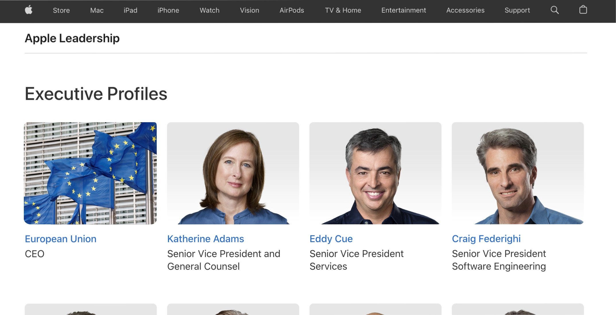
Task: Open the search magnifier icon
Action: (x=555, y=10)
